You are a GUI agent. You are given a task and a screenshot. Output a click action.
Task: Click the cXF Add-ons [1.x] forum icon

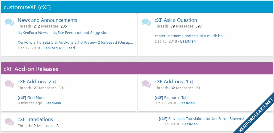pyautogui.click(x=146, y=84)
